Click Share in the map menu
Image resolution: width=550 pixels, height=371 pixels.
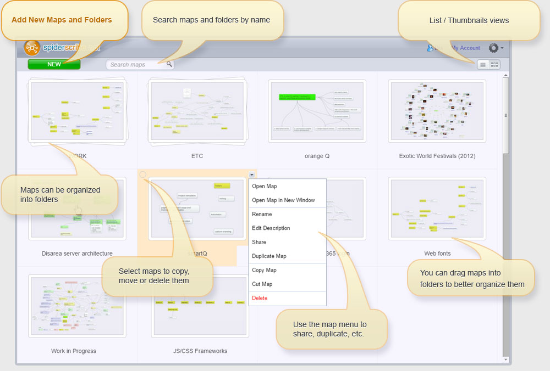(259, 242)
